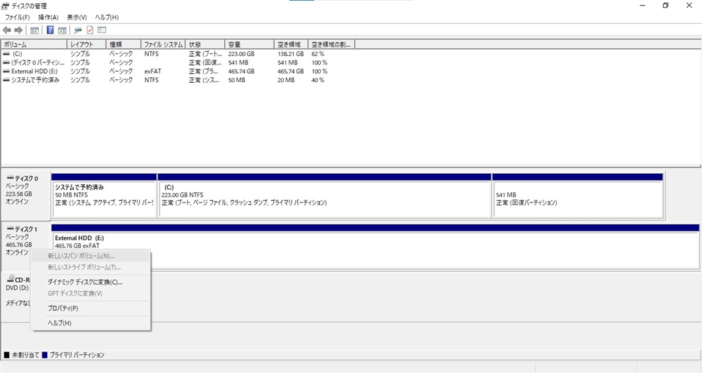Toggle the console tree pane icon
Screen dimensions: 702x373
click(x=34, y=30)
